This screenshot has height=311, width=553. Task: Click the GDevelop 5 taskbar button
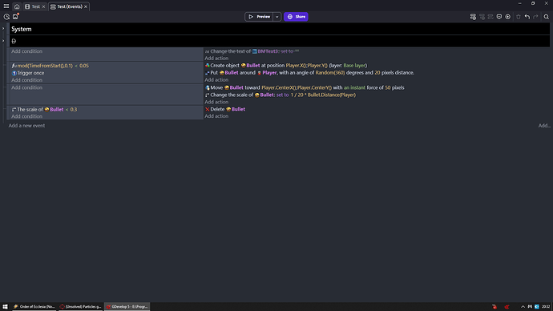pyautogui.click(x=127, y=307)
